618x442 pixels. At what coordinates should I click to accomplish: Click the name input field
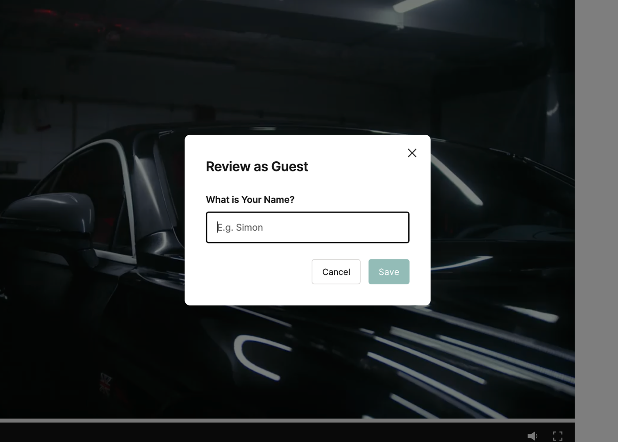307,227
